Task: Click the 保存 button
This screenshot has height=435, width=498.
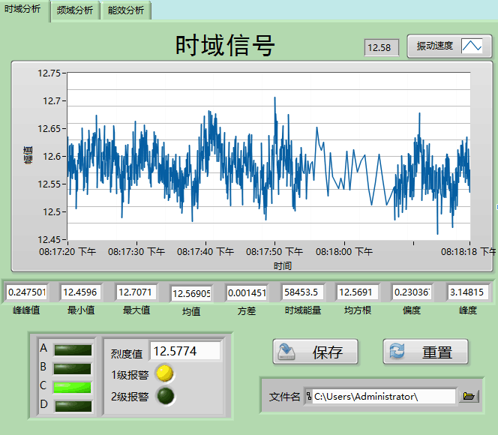Action: pyautogui.click(x=316, y=352)
